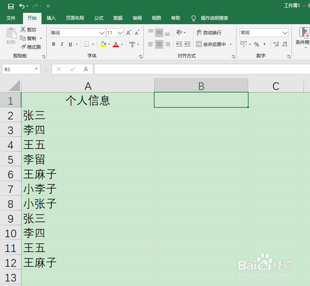This screenshot has width=310, height=286.
Task: Click the 粘贴 paste icon
Action: pyautogui.click(x=11, y=33)
